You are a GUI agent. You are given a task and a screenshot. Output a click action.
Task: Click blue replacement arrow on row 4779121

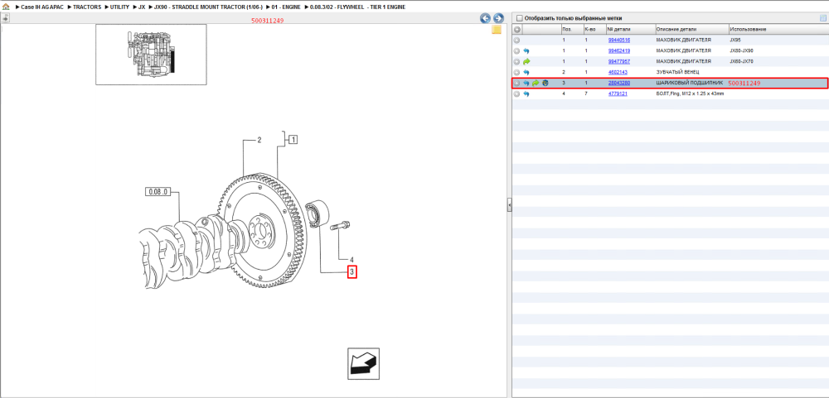(526, 94)
